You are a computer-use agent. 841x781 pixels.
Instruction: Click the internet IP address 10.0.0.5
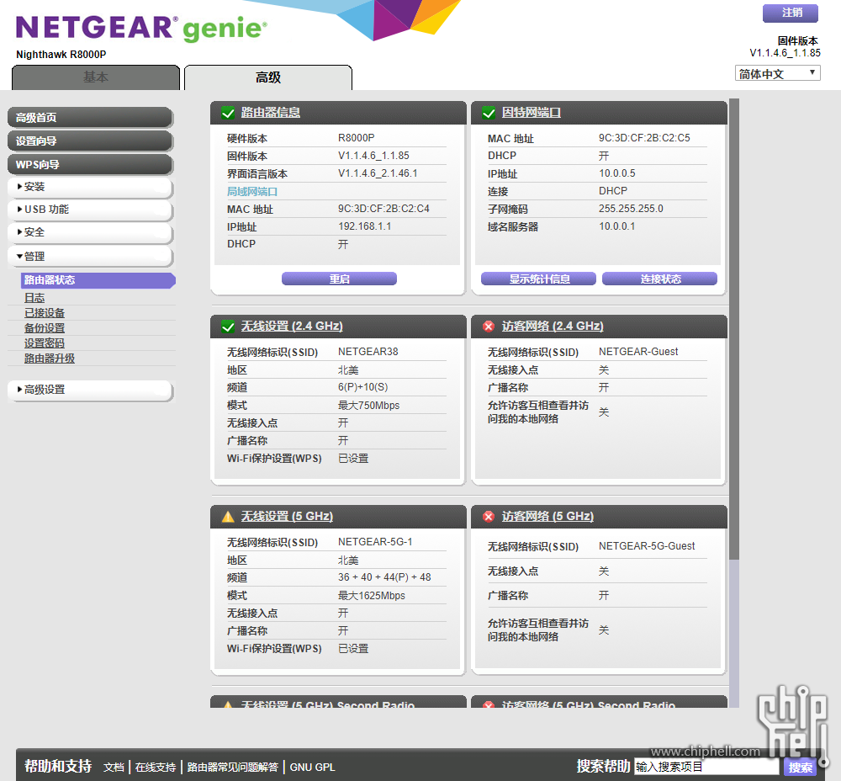[x=617, y=173]
